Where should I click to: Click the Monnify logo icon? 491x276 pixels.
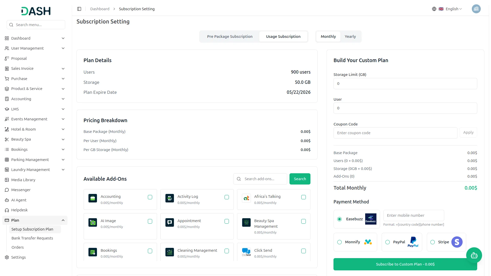pos(368,242)
